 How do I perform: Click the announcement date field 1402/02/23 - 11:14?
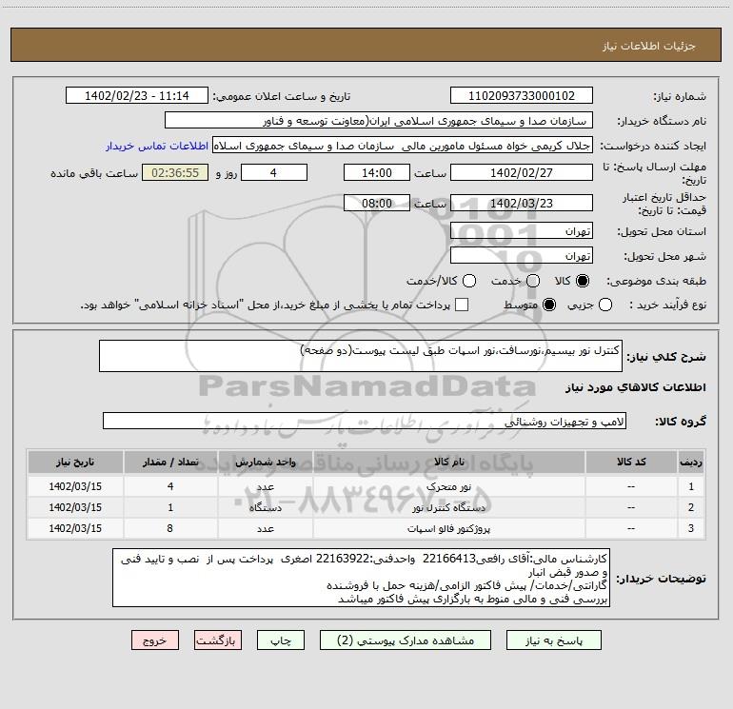click(x=137, y=96)
